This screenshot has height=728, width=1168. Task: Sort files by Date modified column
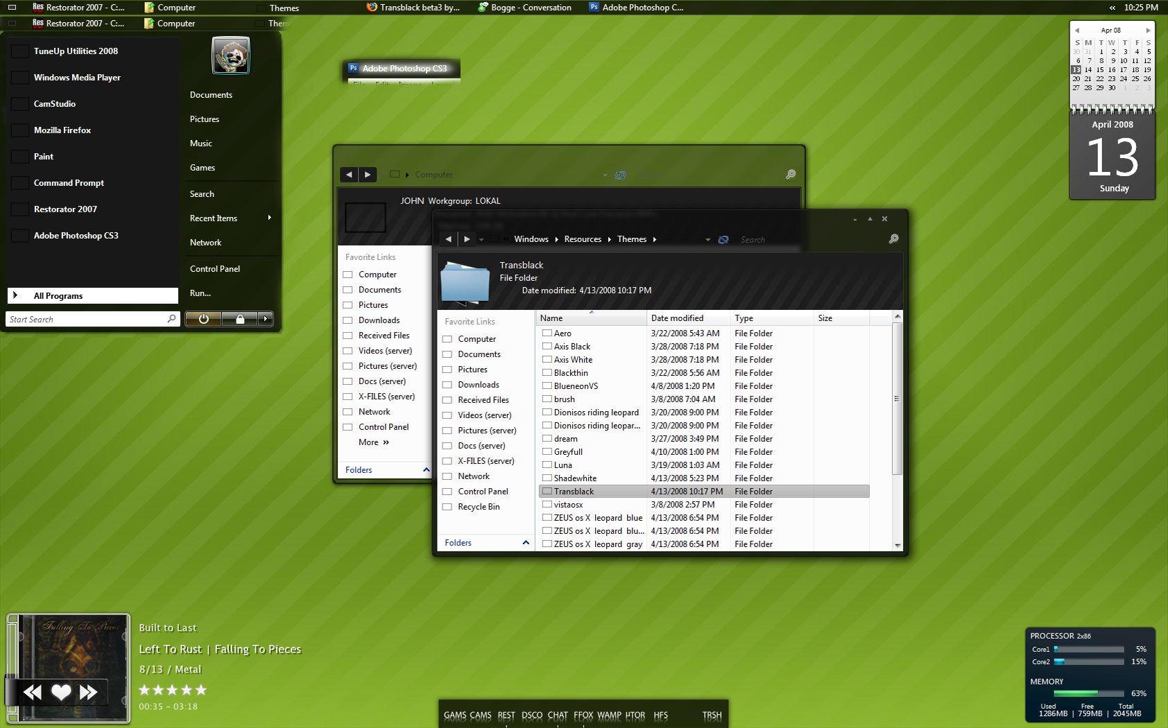(689, 318)
